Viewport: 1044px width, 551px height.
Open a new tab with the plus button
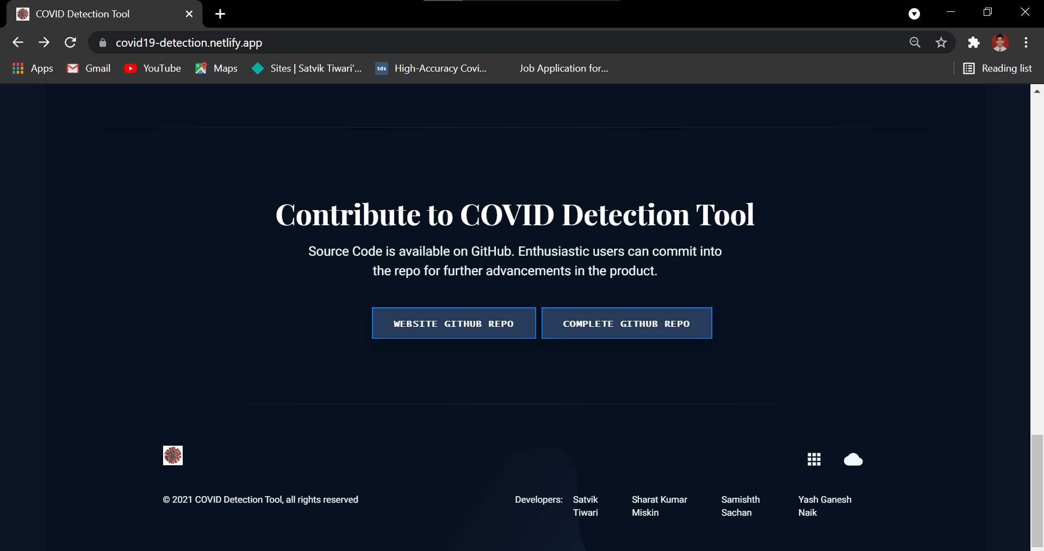tap(220, 14)
